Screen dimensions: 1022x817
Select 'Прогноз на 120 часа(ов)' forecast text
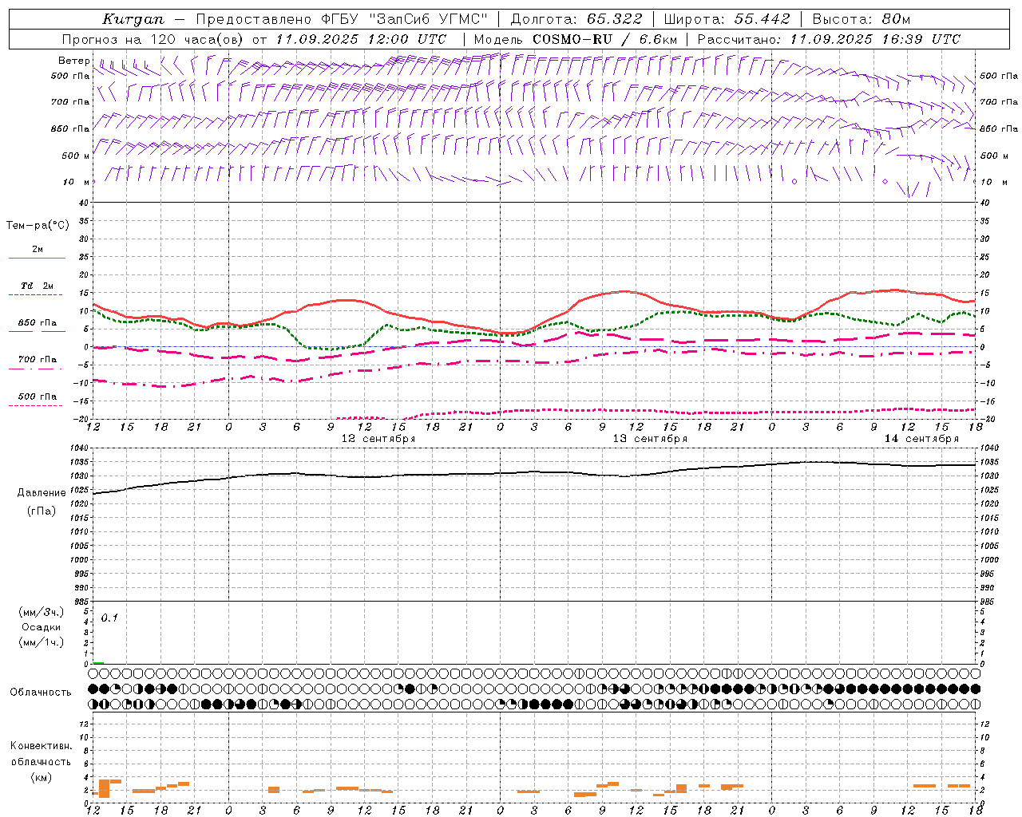[x=153, y=39]
